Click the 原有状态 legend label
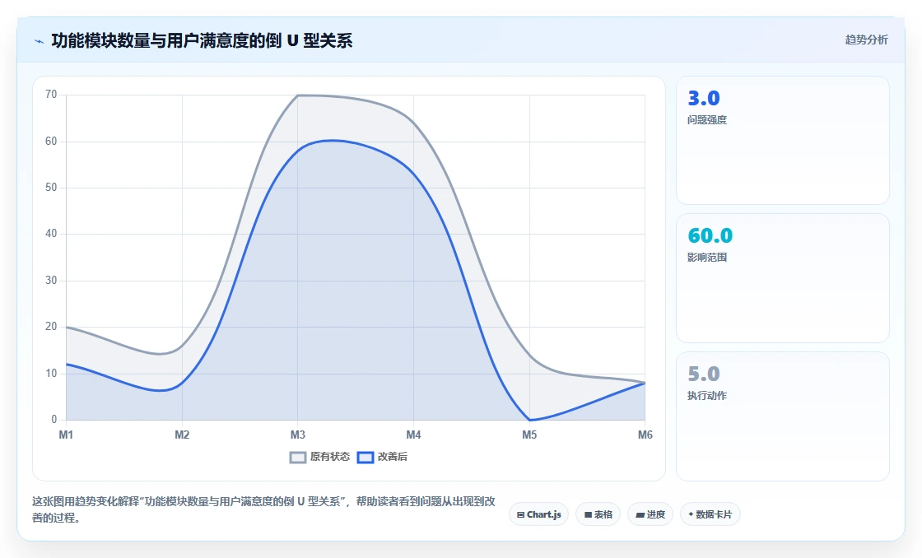Viewport: 922px width, 558px height. pyautogui.click(x=330, y=457)
